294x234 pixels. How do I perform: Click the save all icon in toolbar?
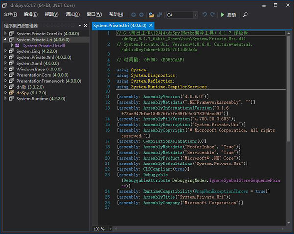(x=159, y=15)
